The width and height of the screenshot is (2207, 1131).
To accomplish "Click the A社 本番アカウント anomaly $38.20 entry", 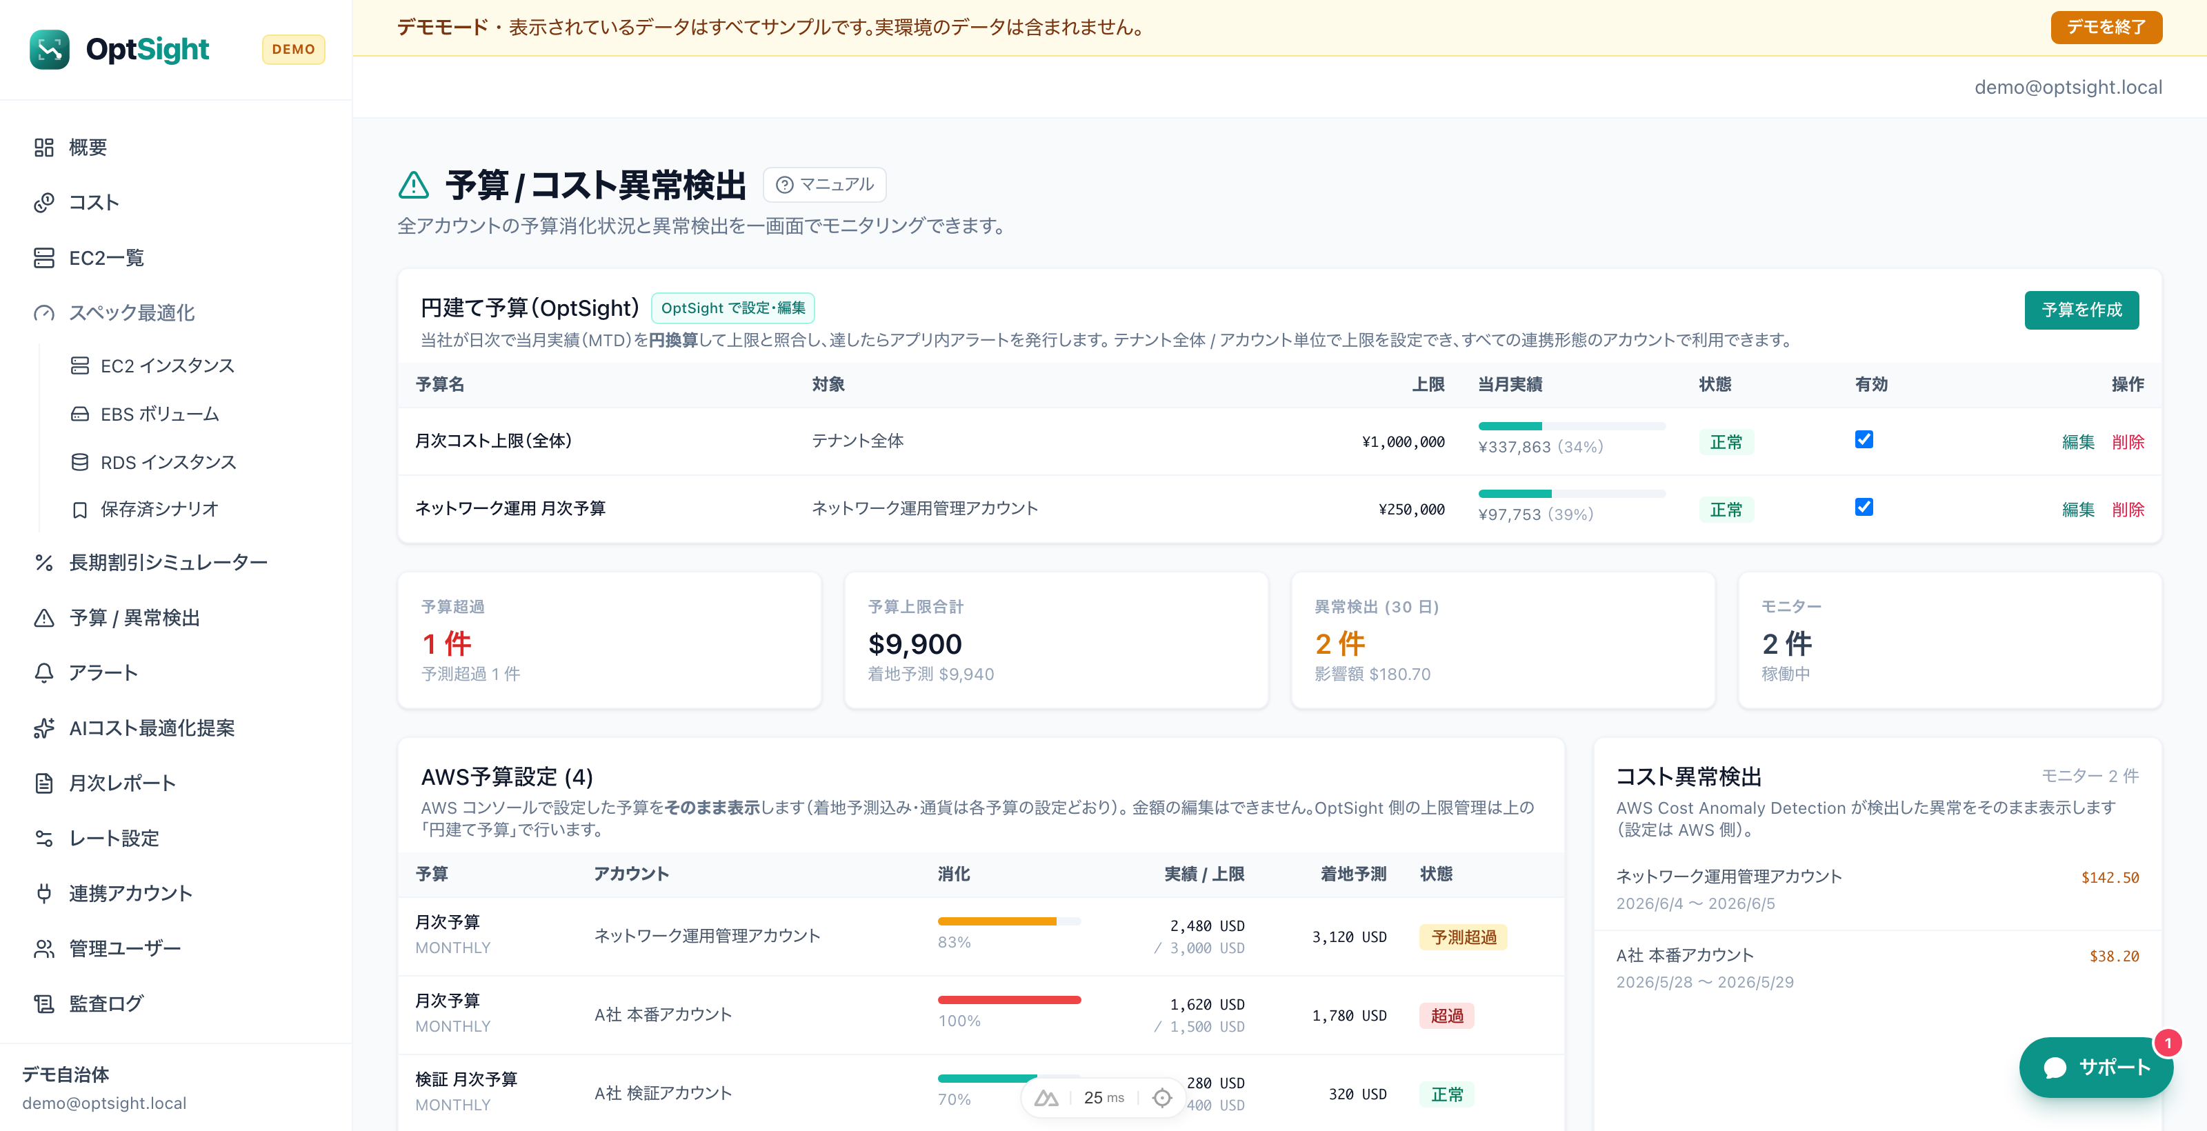I will pyautogui.click(x=1877, y=969).
